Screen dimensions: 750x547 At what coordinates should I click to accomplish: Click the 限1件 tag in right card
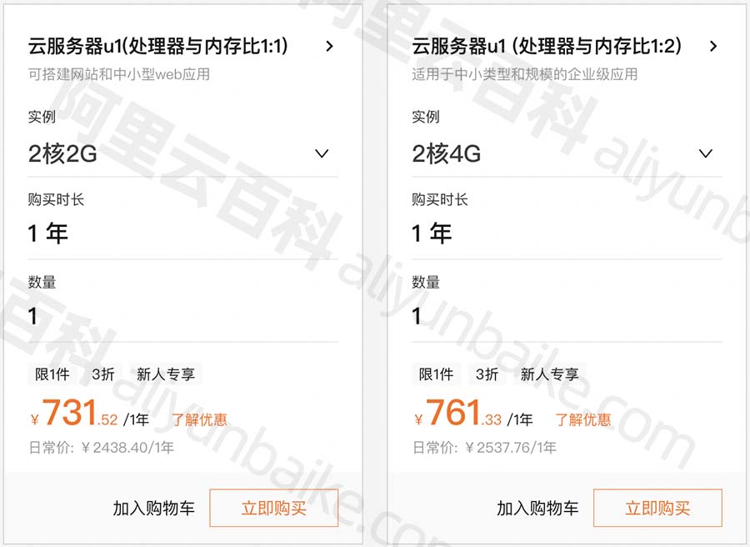tap(436, 374)
